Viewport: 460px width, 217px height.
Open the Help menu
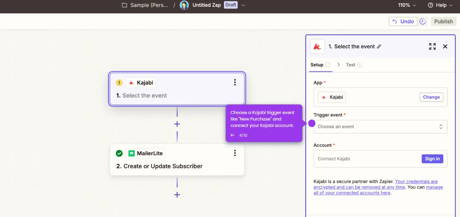pyautogui.click(x=440, y=5)
